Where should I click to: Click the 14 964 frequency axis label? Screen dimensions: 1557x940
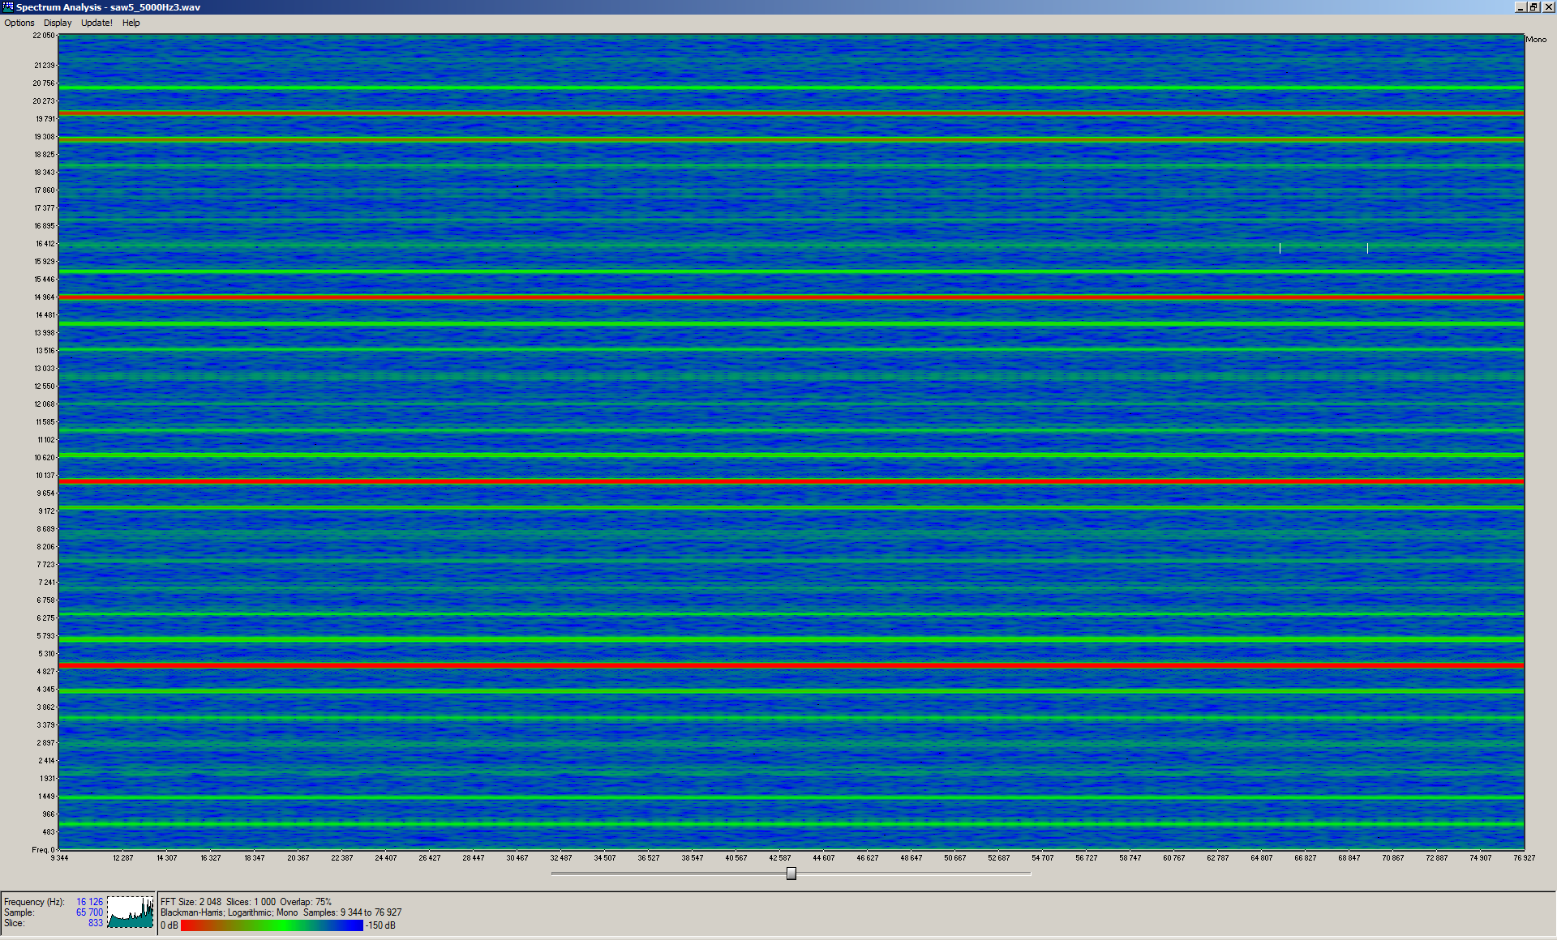click(x=45, y=297)
